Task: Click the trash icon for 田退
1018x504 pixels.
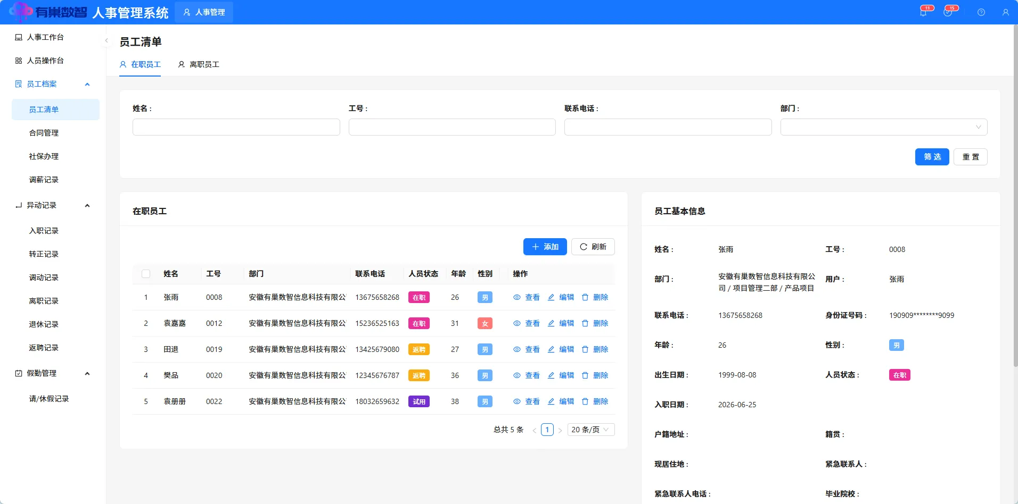Action: [x=585, y=349]
